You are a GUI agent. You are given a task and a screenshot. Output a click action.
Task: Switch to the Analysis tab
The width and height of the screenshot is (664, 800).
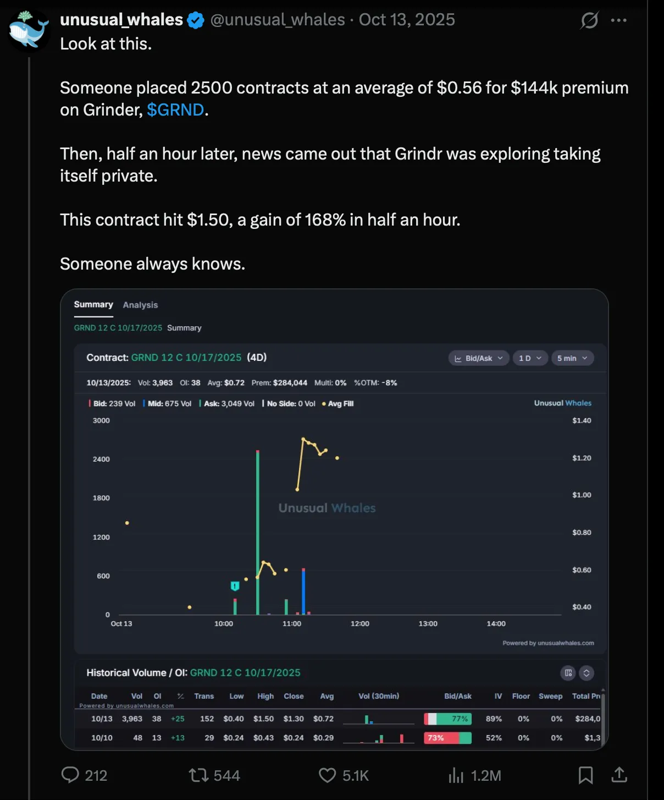coord(140,305)
